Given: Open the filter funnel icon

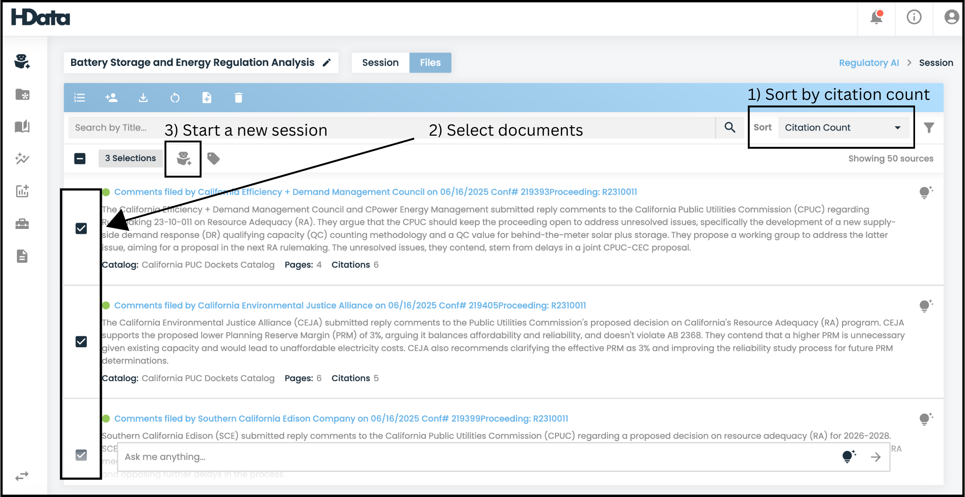Looking at the screenshot, I should coord(929,128).
